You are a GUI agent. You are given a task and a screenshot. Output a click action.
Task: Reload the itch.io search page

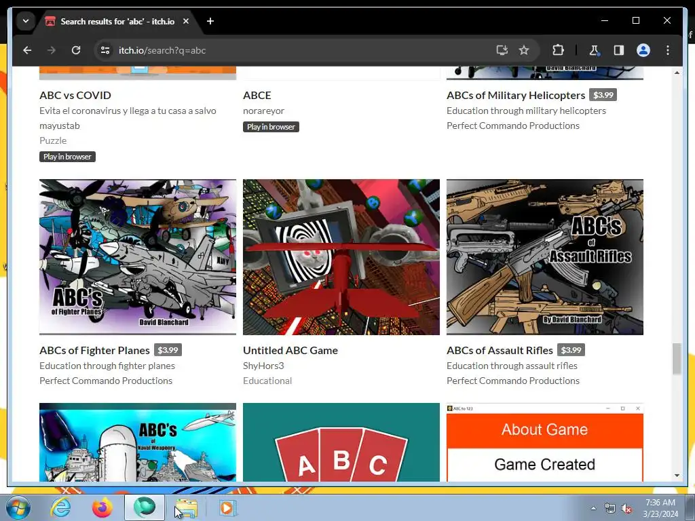click(x=76, y=50)
